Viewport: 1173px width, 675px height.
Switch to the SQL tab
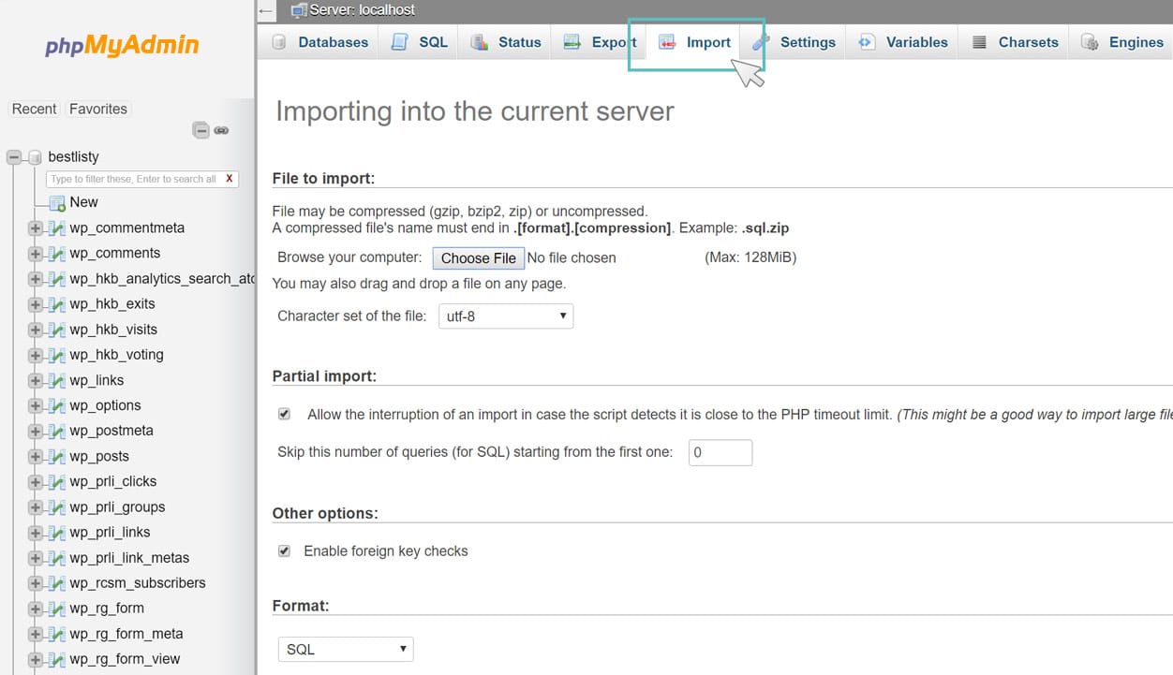click(419, 42)
